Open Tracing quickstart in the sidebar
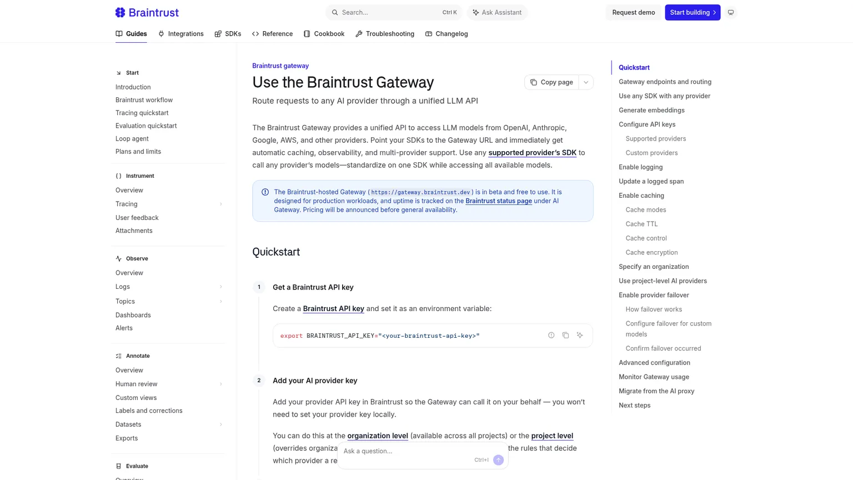The image size is (853, 480). click(x=142, y=113)
